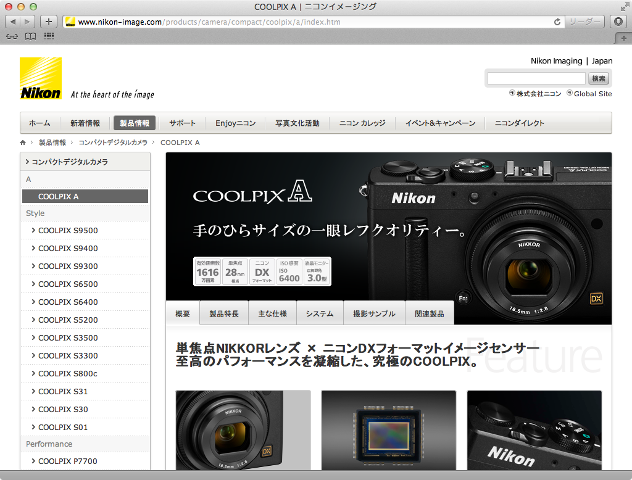Open COOLPIX S6500 sidebar entry
Image resolution: width=632 pixels, height=480 pixels.
(85, 284)
